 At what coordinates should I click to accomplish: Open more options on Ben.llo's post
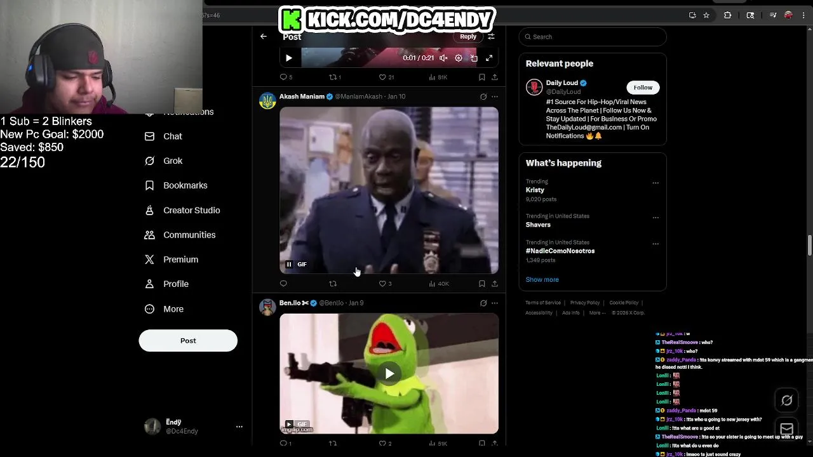(495, 303)
